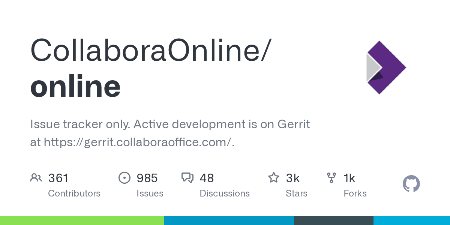This screenshot has width=450, height=225.
Task: Click the bright cyan language bar segment
Action: click(x=412, y=220)
